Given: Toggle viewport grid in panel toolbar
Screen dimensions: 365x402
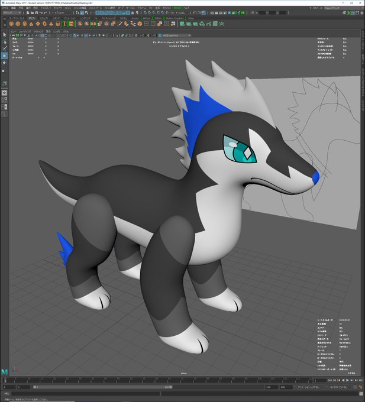Looking at the screenshot, I should tap(42, 35).
